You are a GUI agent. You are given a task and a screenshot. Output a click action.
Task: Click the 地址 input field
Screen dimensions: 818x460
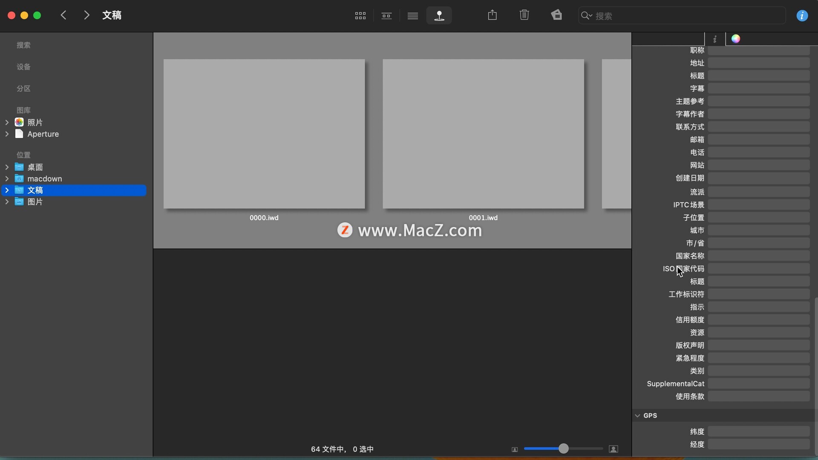coord(759,63)
